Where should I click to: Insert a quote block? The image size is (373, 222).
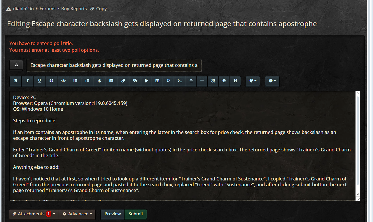(x=51, y=81)
